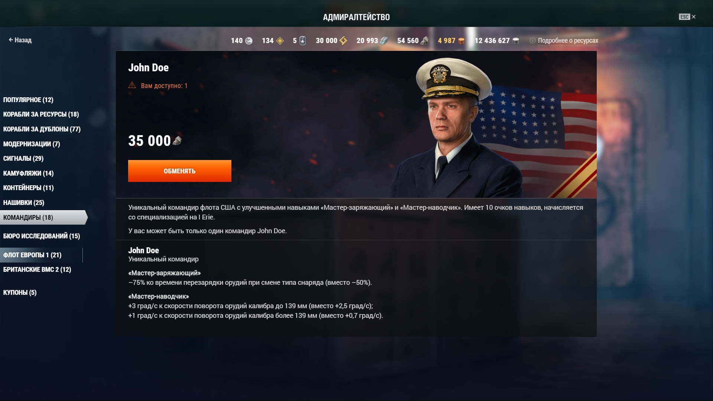Image resolution: width=713 pixels, height=401 pixels.
Task: Click the coal resource icon next to 54 560
Action: coord(424,40)
